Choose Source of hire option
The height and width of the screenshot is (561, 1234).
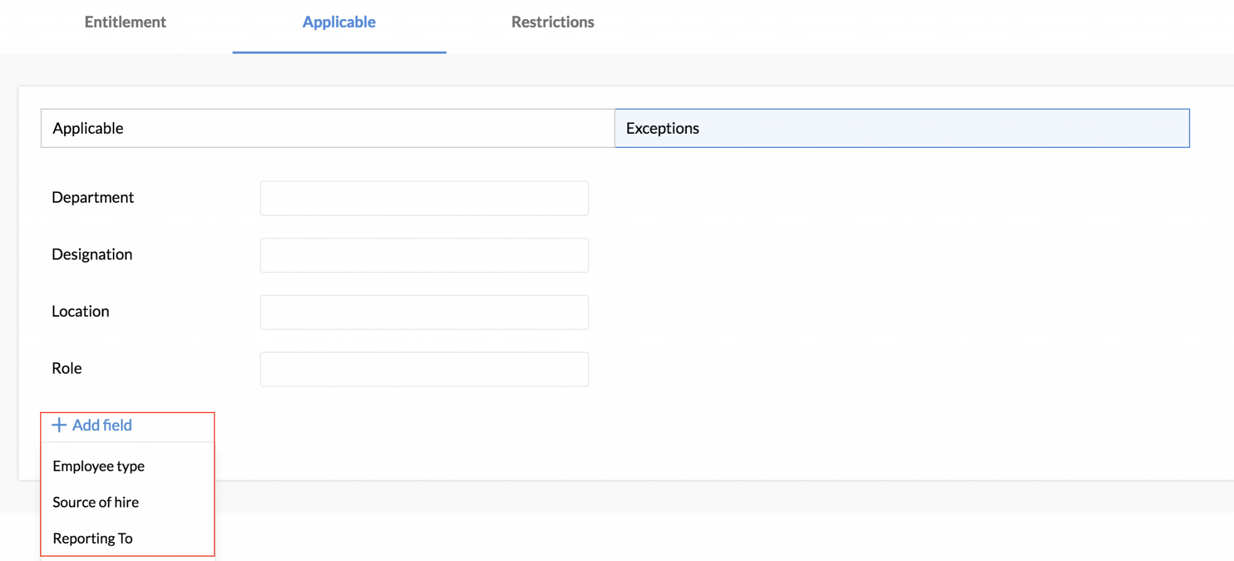96,502
